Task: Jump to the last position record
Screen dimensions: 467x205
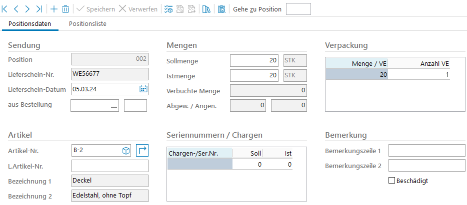Action: (x=38, y=9)
